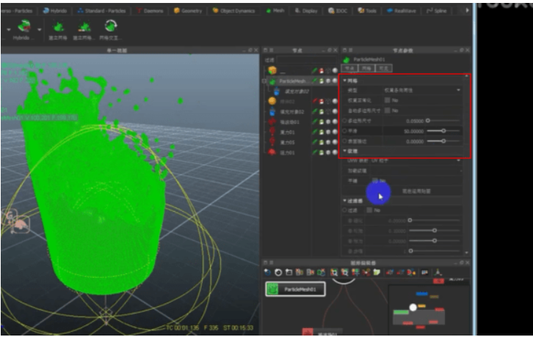Click the first green mesh icon in the shelf
Screen dimensions: 533x337
[x=57, y=28]
